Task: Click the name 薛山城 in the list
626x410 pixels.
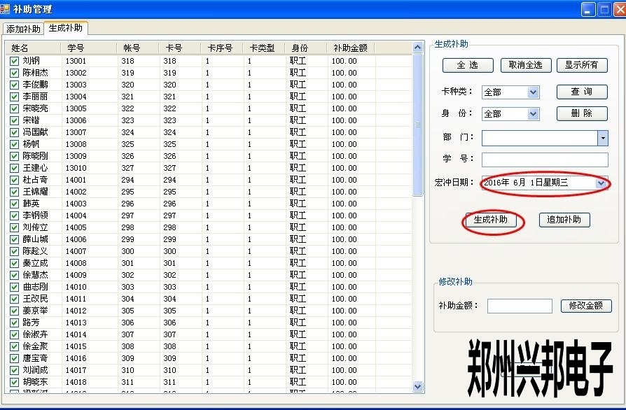Action: (35, 239)
